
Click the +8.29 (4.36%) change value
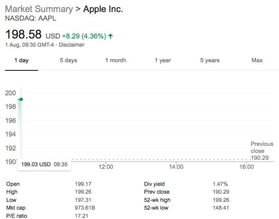tap(84, 36)
